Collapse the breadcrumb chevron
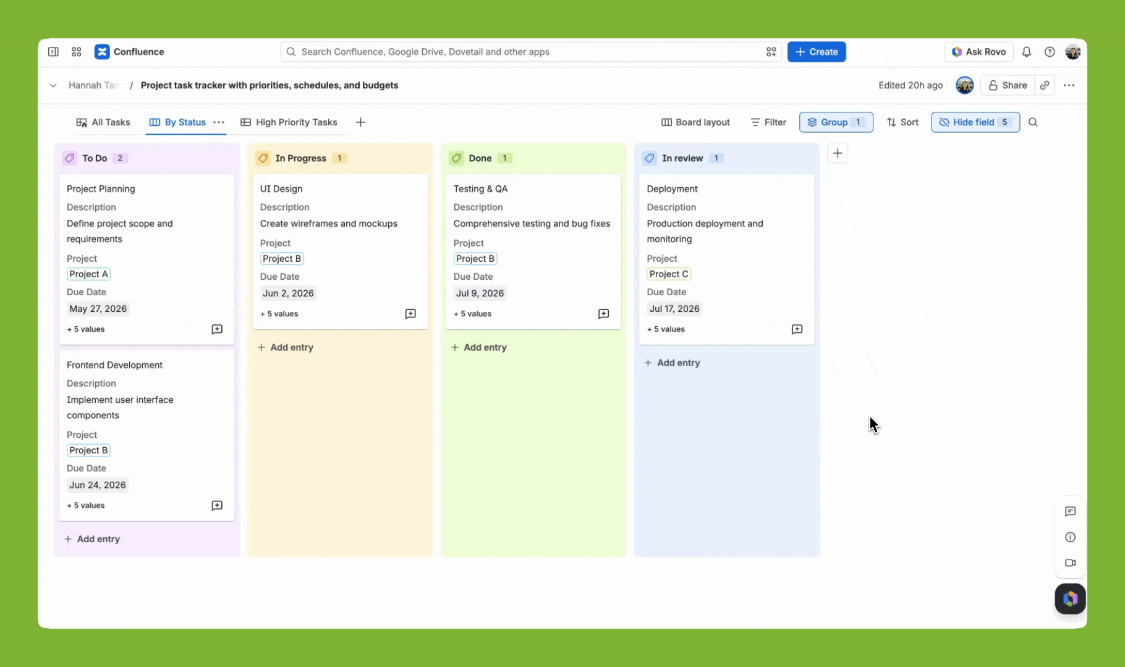The width and height of the screenshot is (1125, 667). [53, 85]
